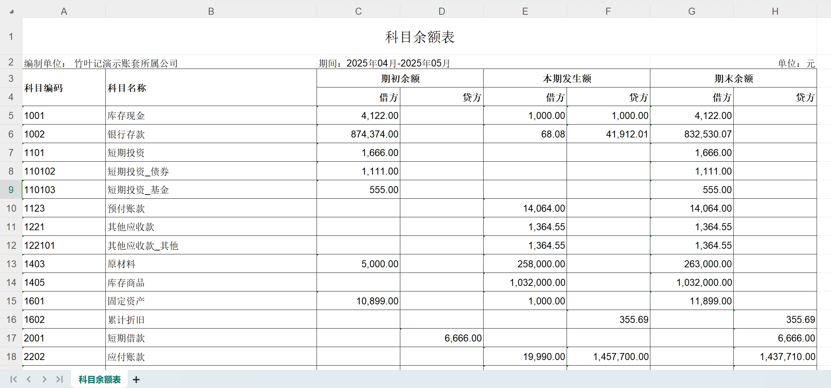Image resolution: width=831 pixels, height=388 pixels.
Task: Select column B header
Action: click(x=211, y=12)
